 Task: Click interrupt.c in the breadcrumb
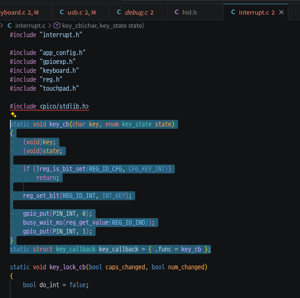click(x=30, y=25)
